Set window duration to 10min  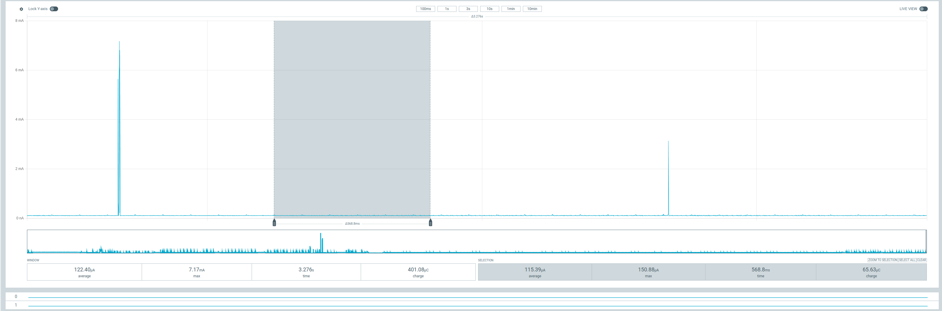tap(532, 9)
